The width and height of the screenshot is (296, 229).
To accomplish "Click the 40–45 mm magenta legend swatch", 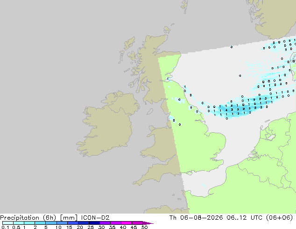I will click(x=127, y=223).
